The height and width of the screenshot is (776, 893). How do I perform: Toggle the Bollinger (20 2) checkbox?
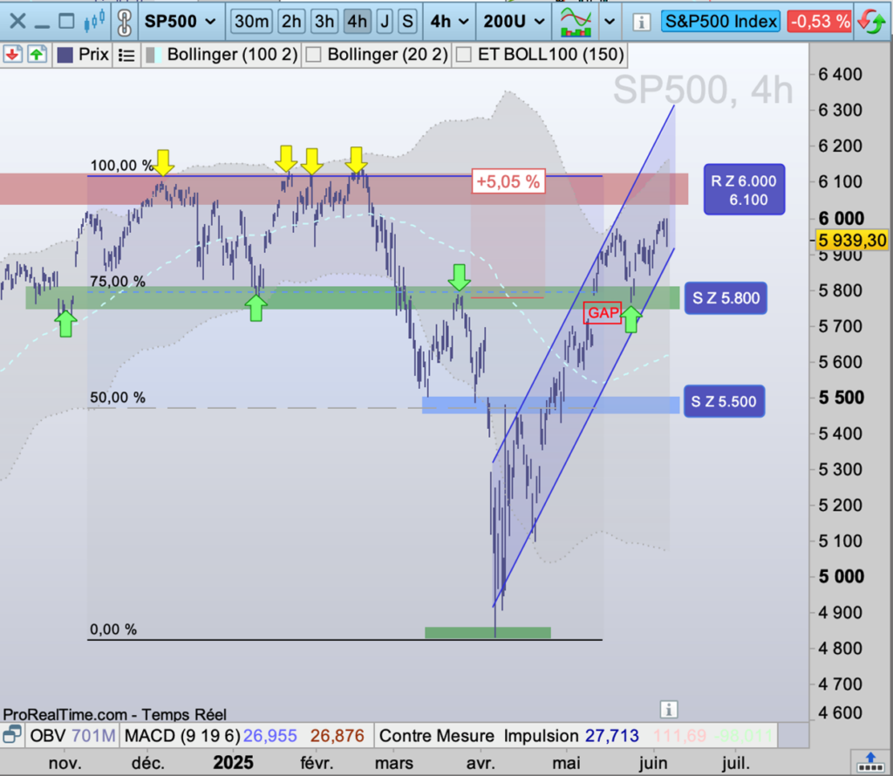click(x=313, y=55)
